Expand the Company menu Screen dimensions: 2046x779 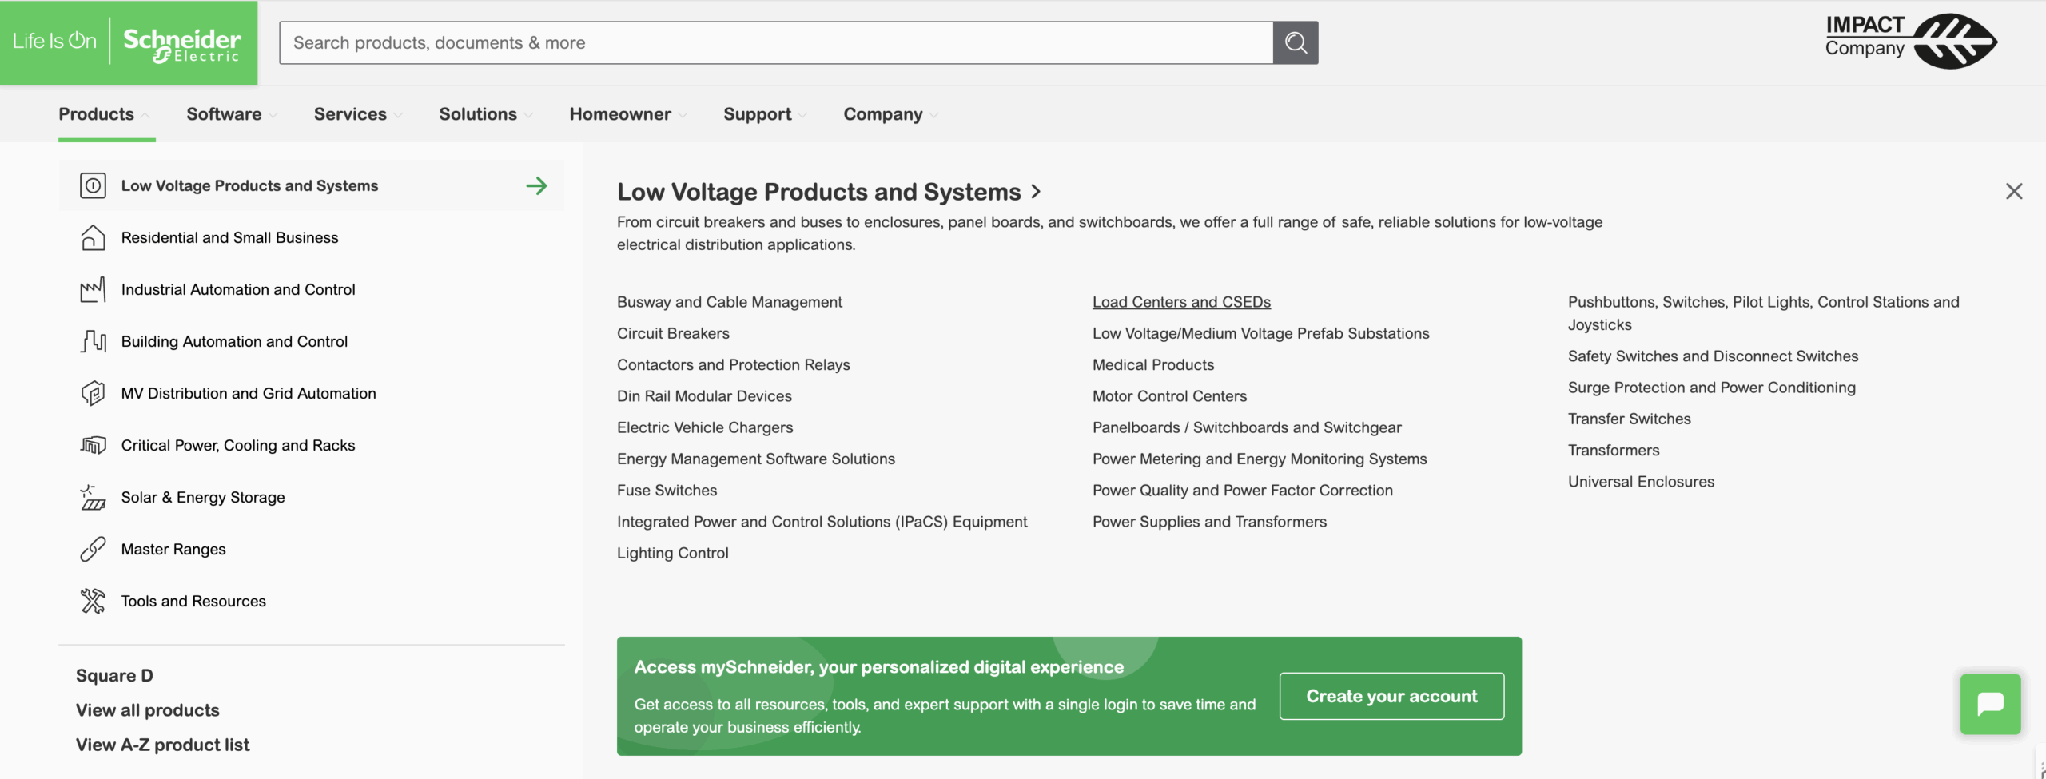892,114
